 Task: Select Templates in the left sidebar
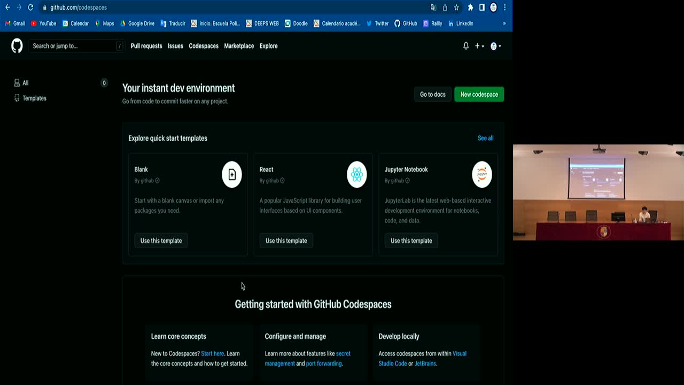click(34, 98)
